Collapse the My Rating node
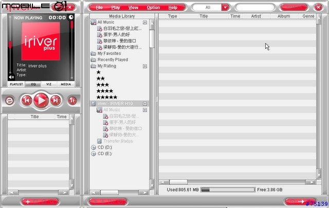 pos(145,66)
